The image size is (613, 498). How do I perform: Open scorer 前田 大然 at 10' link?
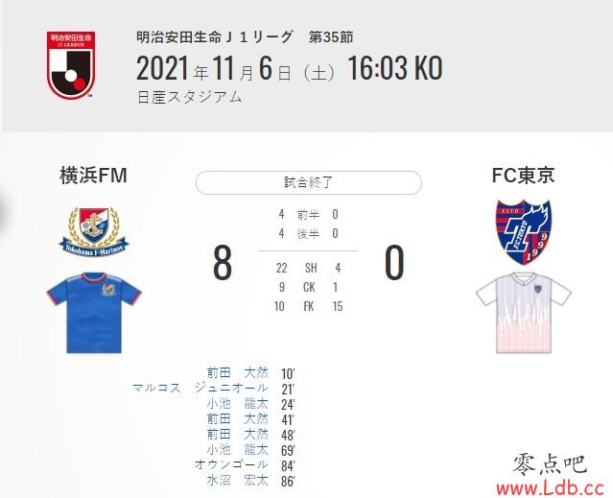click(237, 373)
